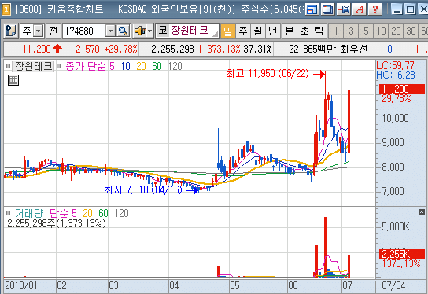Click the window number 1 icon in title bar
The width and height of the screenshot is (428, 294).
tap(6, 9)
